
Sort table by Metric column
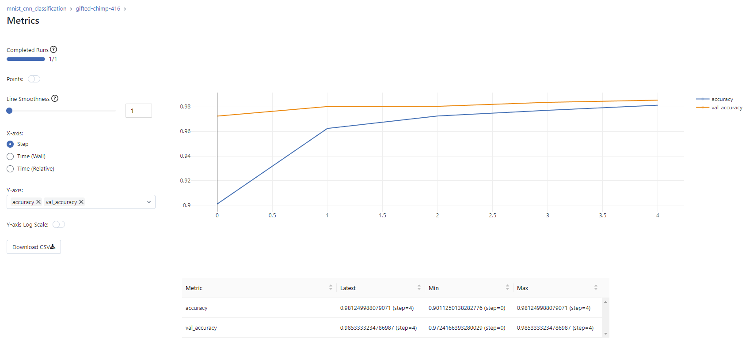pos(331,288)
